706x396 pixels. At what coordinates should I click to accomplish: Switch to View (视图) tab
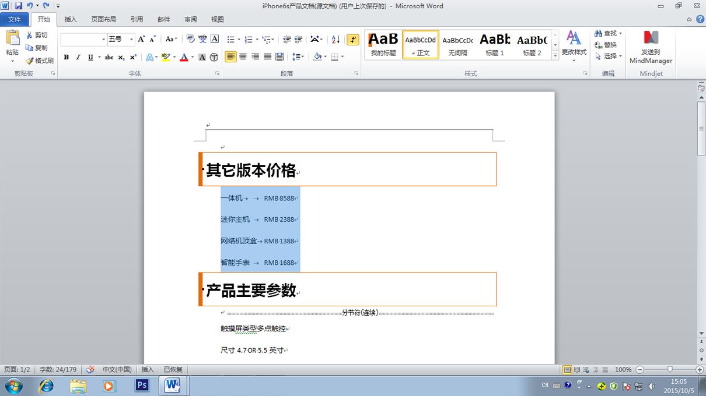click(x=218, y=19)
